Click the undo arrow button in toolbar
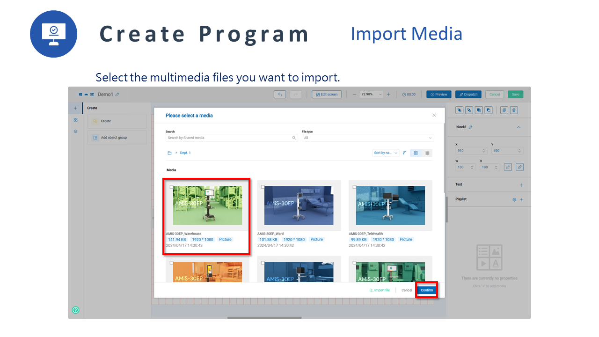The image size is (599, 337). pos(279,94)
